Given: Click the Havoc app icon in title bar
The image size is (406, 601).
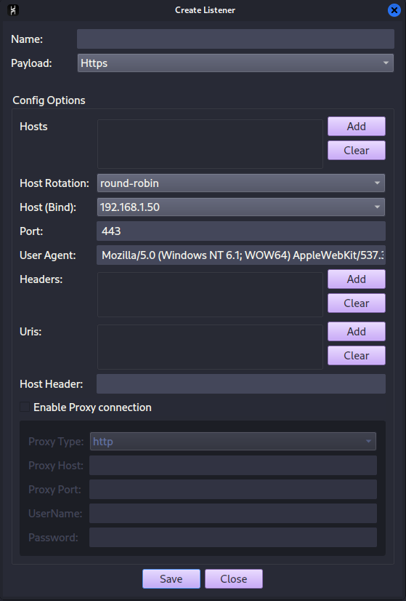Looking at the screenshot, I should (13, 10).
